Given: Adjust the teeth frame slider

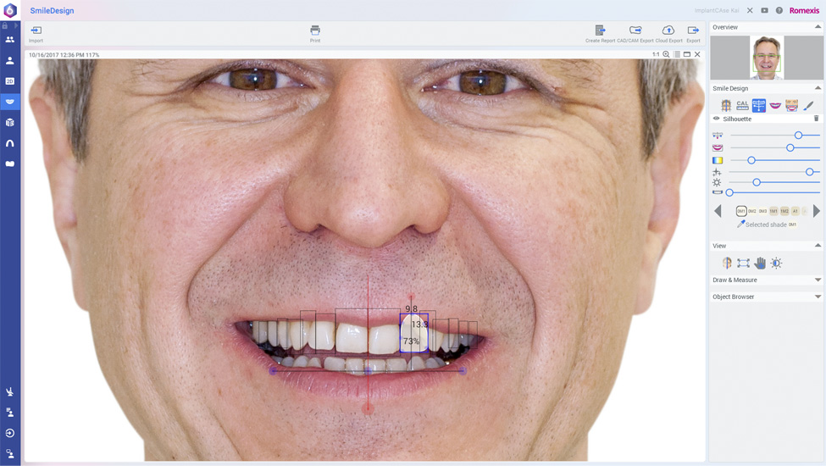Looking at the screenshot, I should pos(799,136).
